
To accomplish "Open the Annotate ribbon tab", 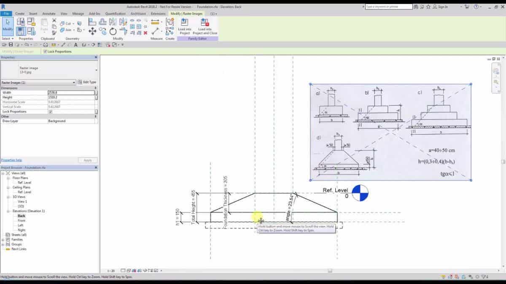I will point(49,13).
